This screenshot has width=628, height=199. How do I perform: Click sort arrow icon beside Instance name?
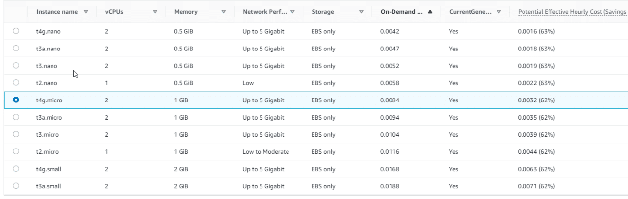click(x=87, y=12)
